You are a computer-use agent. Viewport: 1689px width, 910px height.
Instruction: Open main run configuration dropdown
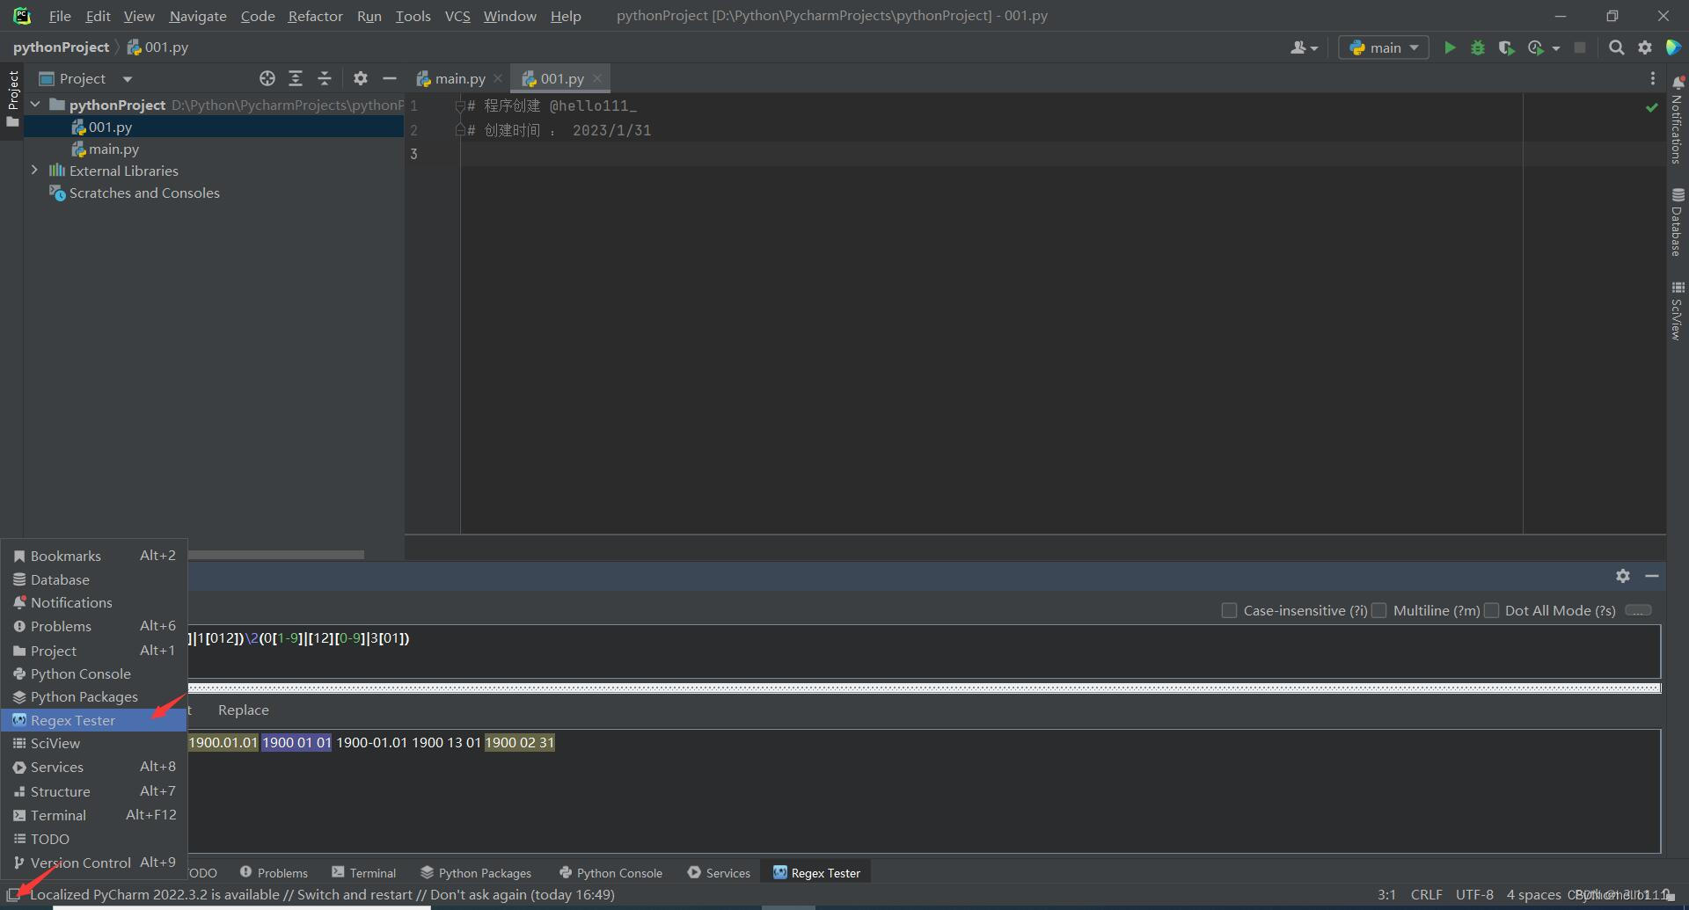(x=1383, y=47)
